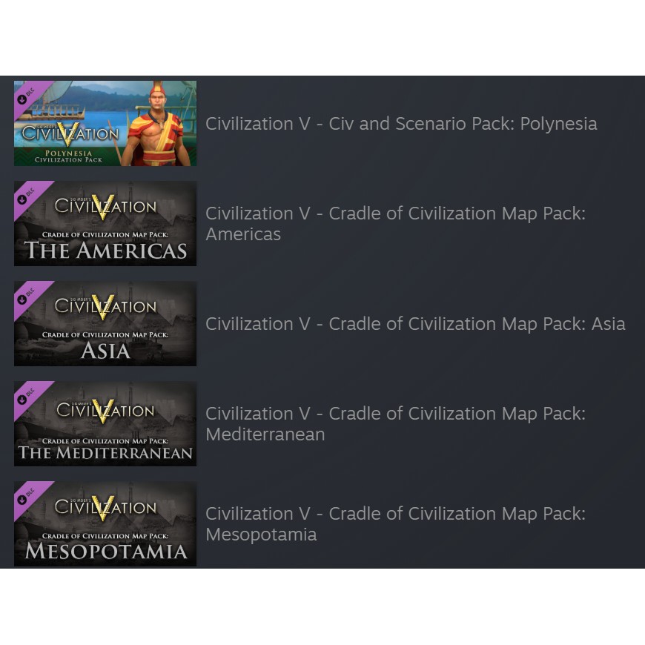Click the DLC badge on Asia thumbnail
The height and width of the screenshot is (645, 645).
(26, 296)
